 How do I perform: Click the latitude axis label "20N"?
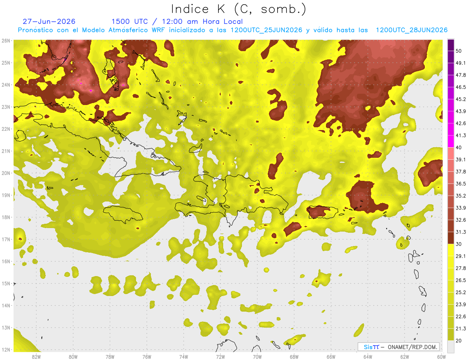(x=6, y=173)
